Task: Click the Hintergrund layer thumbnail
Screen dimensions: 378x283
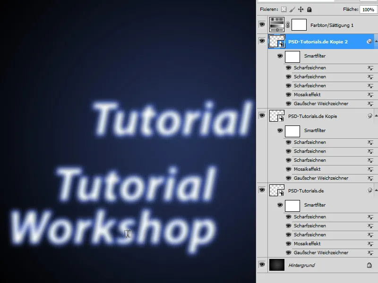Action: pyautogui.click(x=277, y=265)
